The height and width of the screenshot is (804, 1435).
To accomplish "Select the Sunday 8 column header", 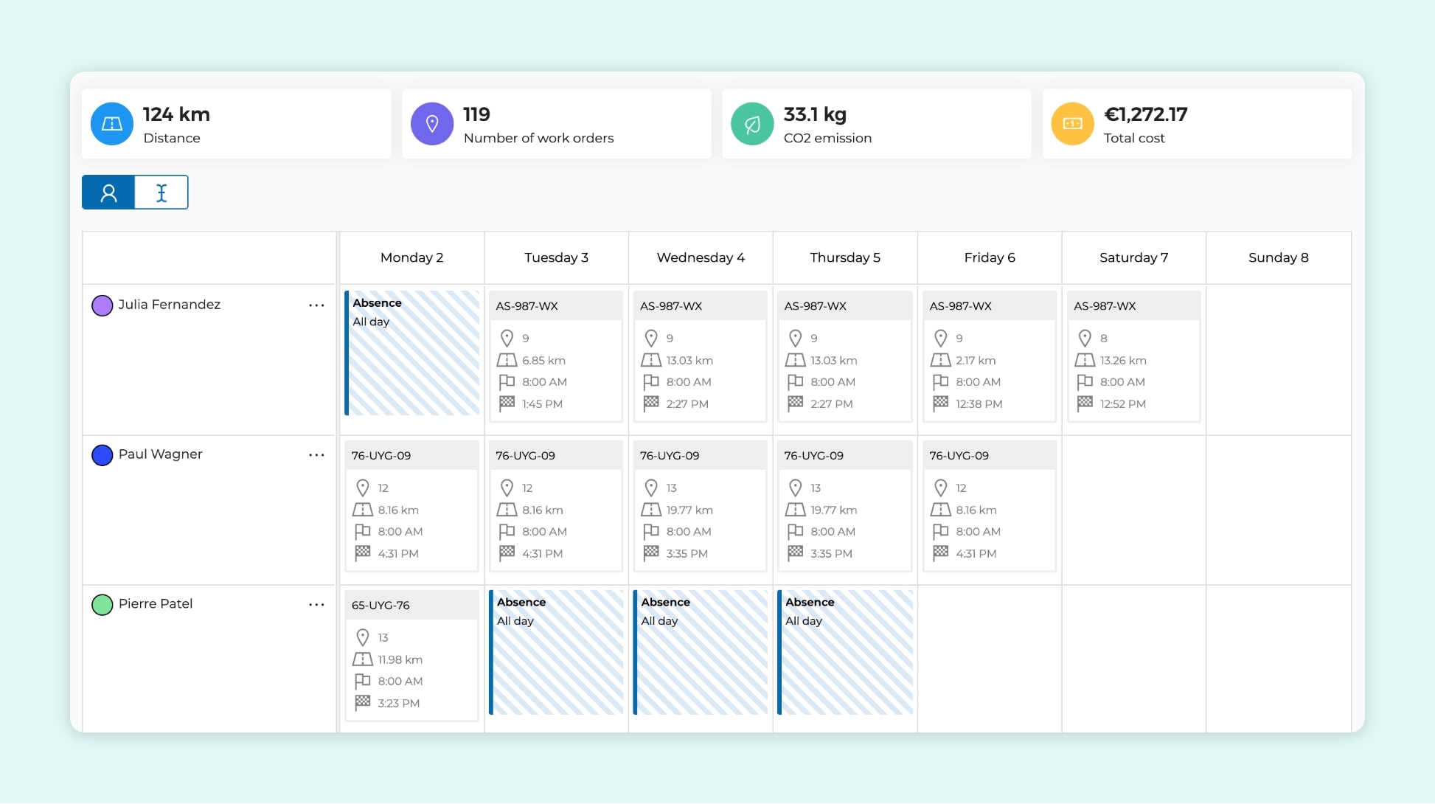I will (x=1278, y=257).
